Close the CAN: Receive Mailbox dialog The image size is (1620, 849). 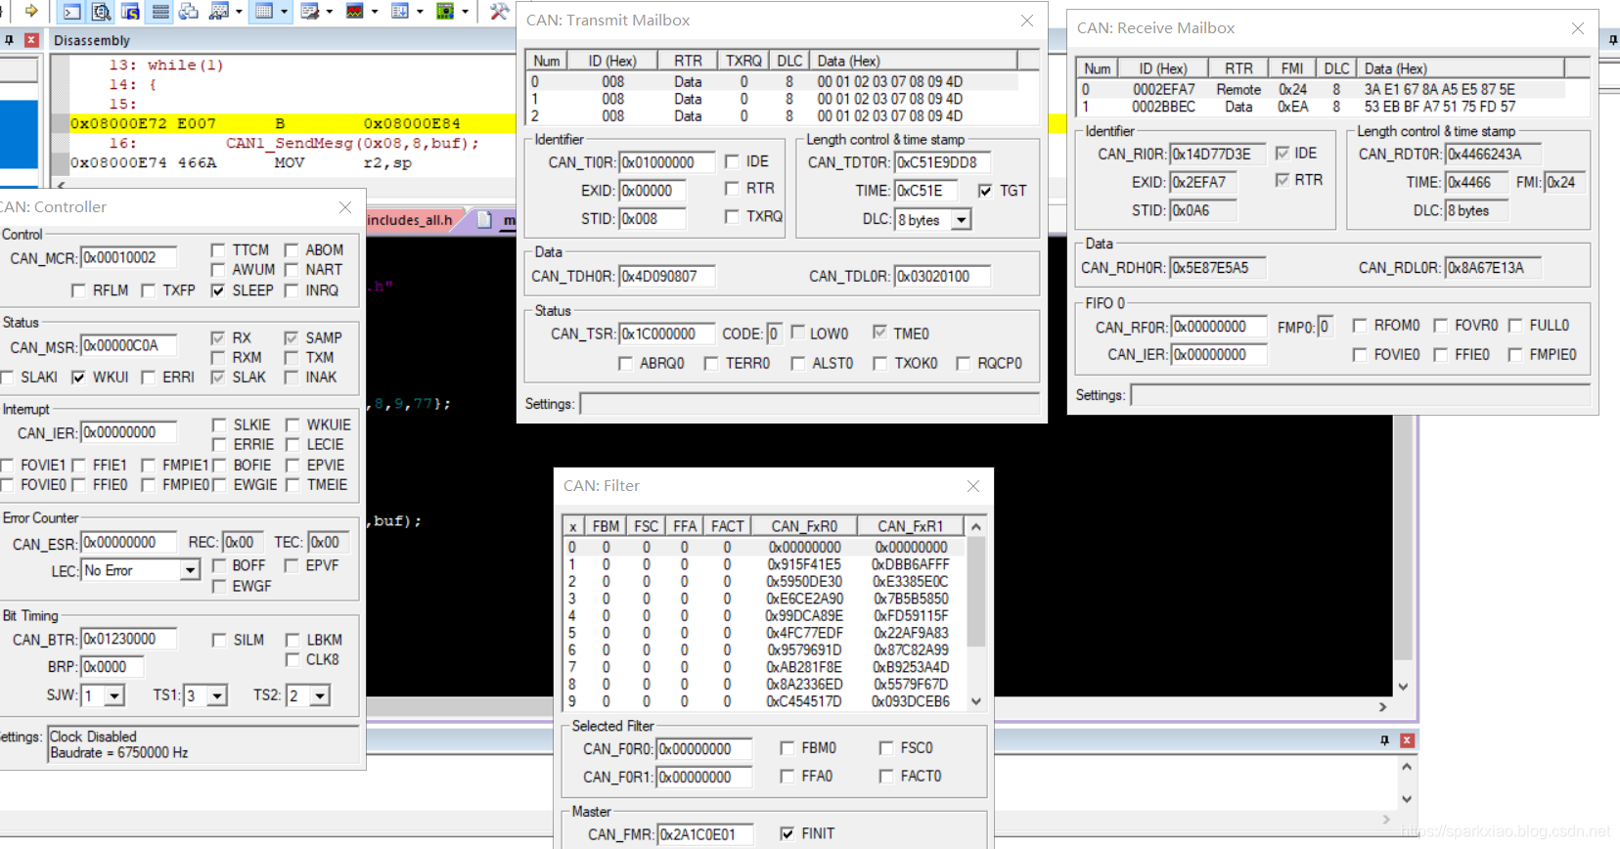point(1578,28)
